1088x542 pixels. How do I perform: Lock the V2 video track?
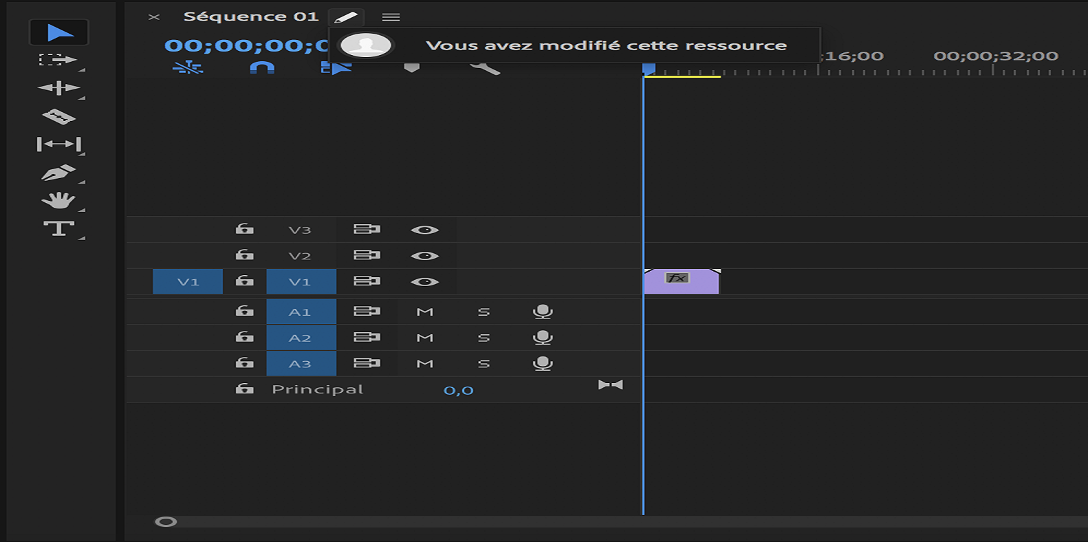tap(245, 255)
